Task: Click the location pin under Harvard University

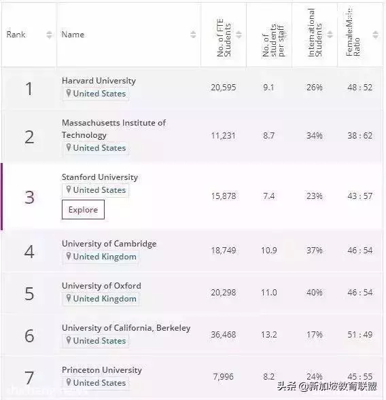Action: [69, 93]
